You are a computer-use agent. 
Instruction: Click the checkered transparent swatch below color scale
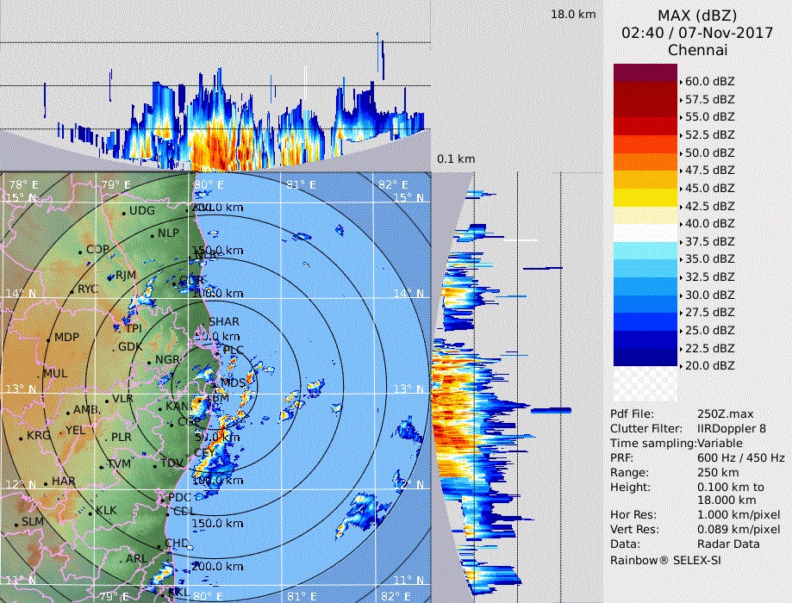(x=645, y=384)
